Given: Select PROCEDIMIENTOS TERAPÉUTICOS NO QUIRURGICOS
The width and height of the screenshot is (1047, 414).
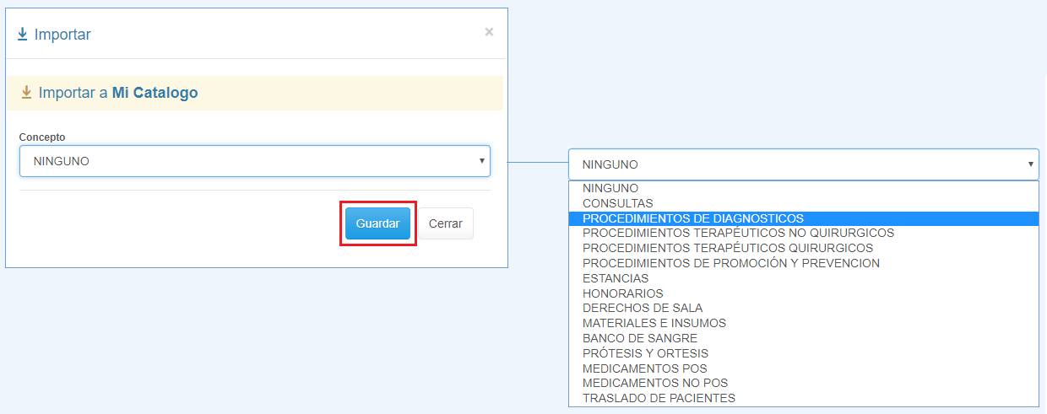Looking at the screenshot, I should pyautogui.click(x=737, y=233).
